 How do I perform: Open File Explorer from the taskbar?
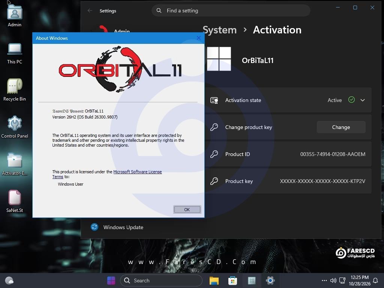[x=214, y=280]
